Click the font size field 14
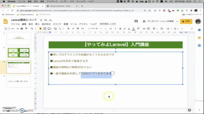This screenshot has width=204, height=114. [x=111, y=29]
